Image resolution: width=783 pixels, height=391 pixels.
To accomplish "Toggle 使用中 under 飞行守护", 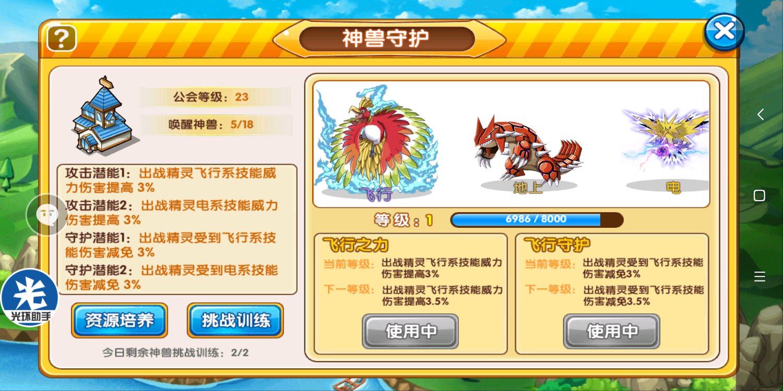I will click(x=612, y=331).
